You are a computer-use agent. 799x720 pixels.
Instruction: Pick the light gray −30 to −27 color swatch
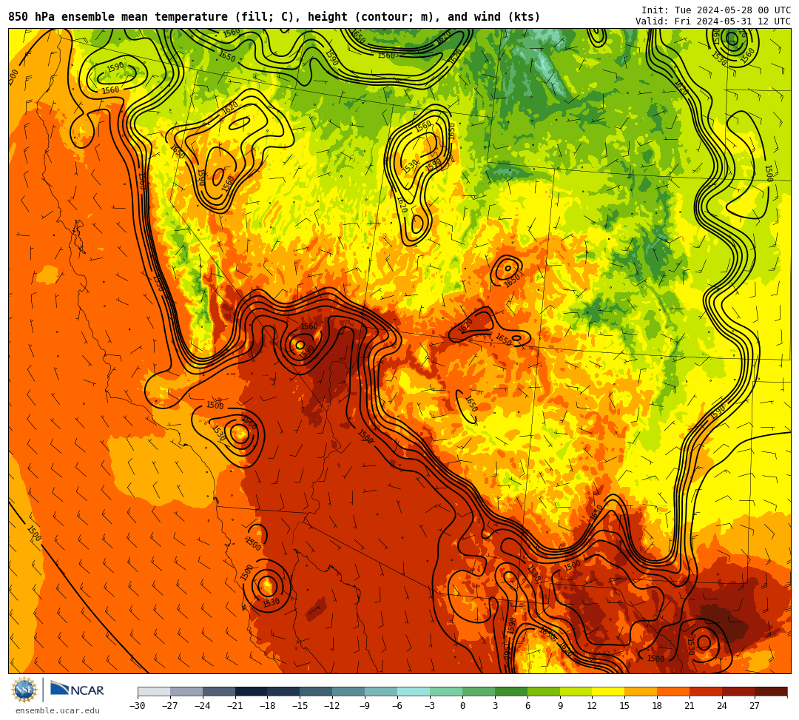pyautogui.click(x=154, y=691)
